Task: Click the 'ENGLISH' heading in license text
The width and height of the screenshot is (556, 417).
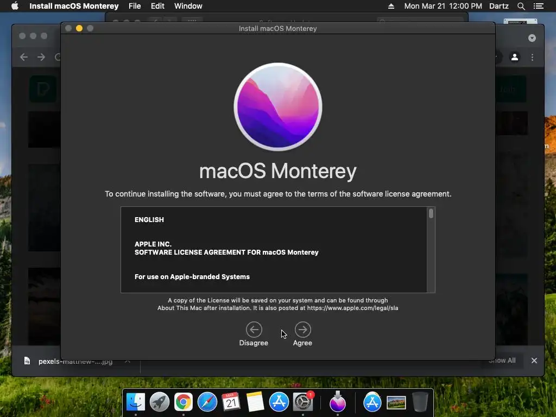Action: [149, 220]
